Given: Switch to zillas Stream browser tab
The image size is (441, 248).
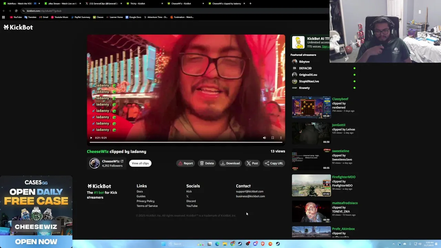Looking at the screenshot, I should tap(62, 3).
